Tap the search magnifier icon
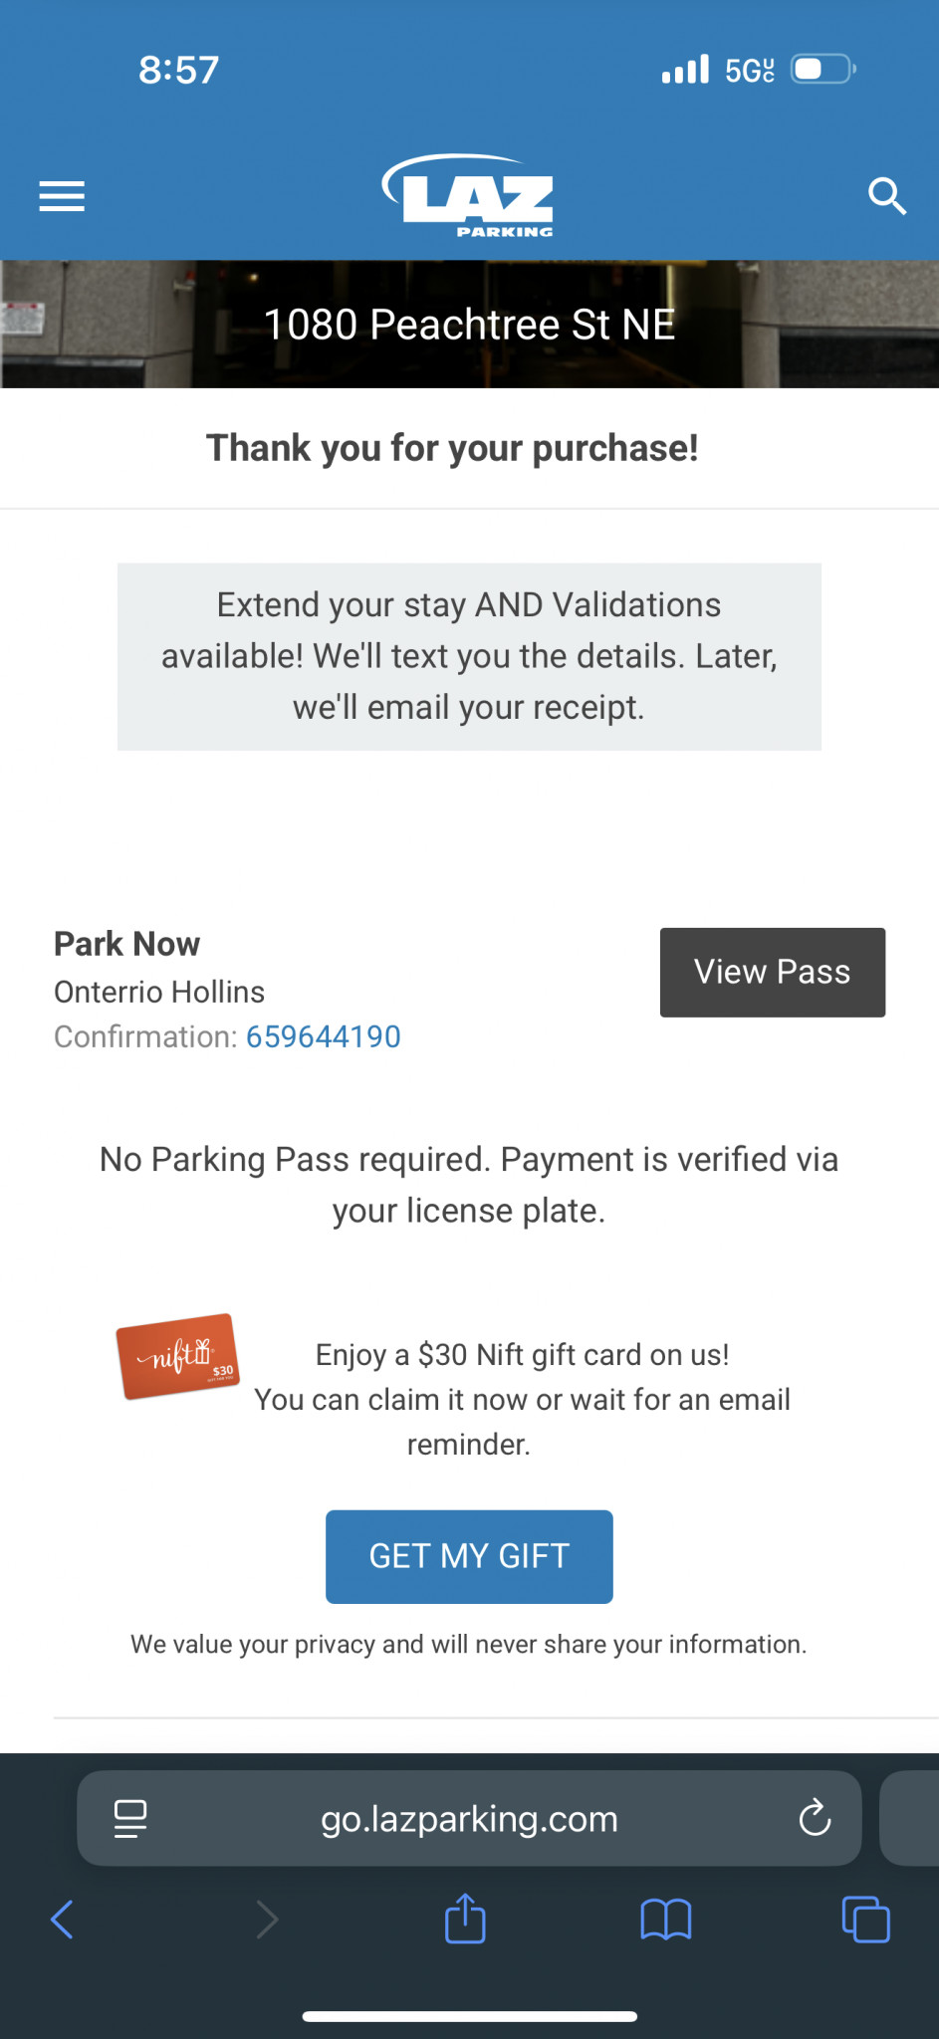Viewport: 939px width, 2039px height. click(886, 196)
